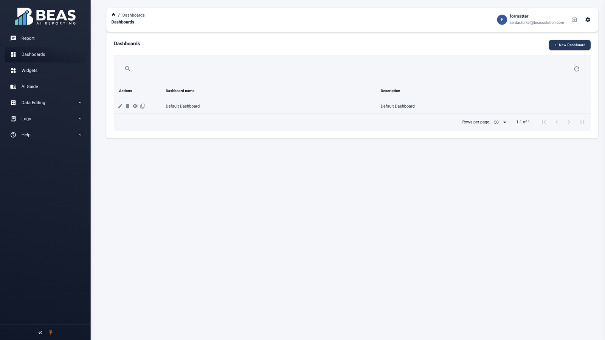Click the Description column header
Screen dimensions: 605x340
390,91
